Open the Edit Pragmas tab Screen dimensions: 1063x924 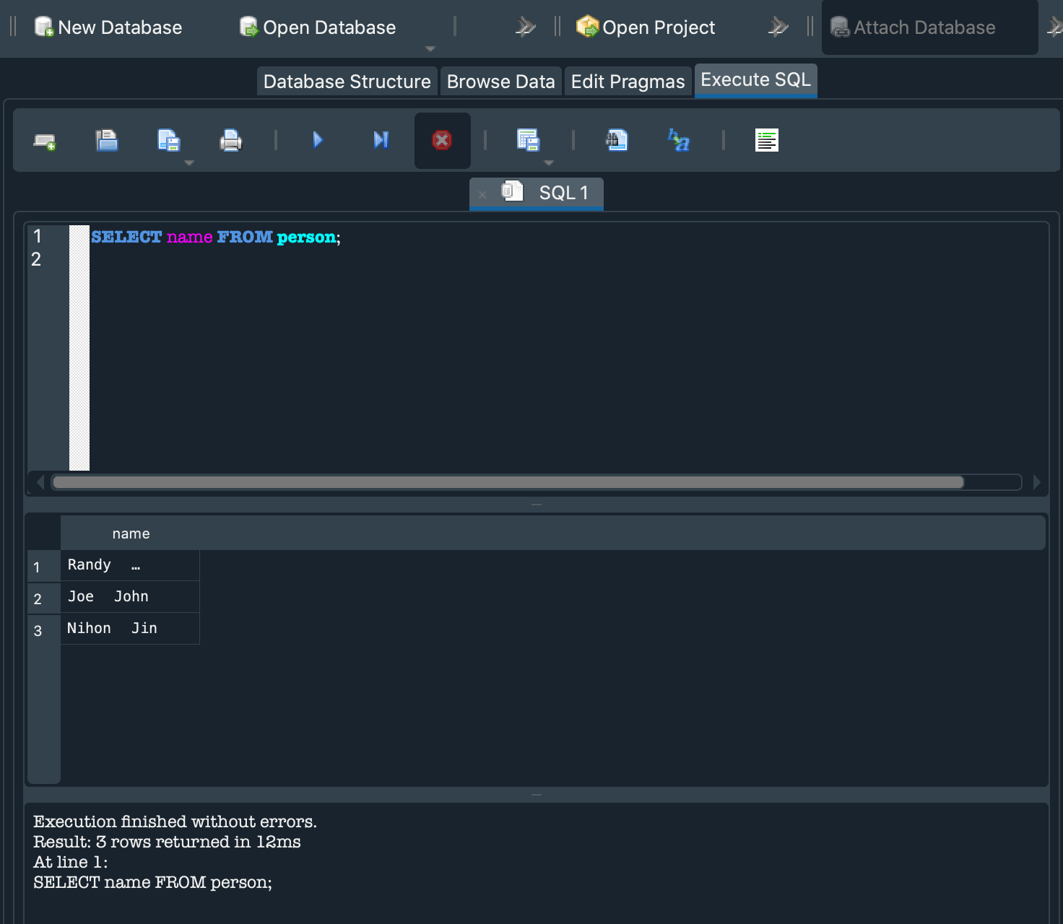(628, 82)
